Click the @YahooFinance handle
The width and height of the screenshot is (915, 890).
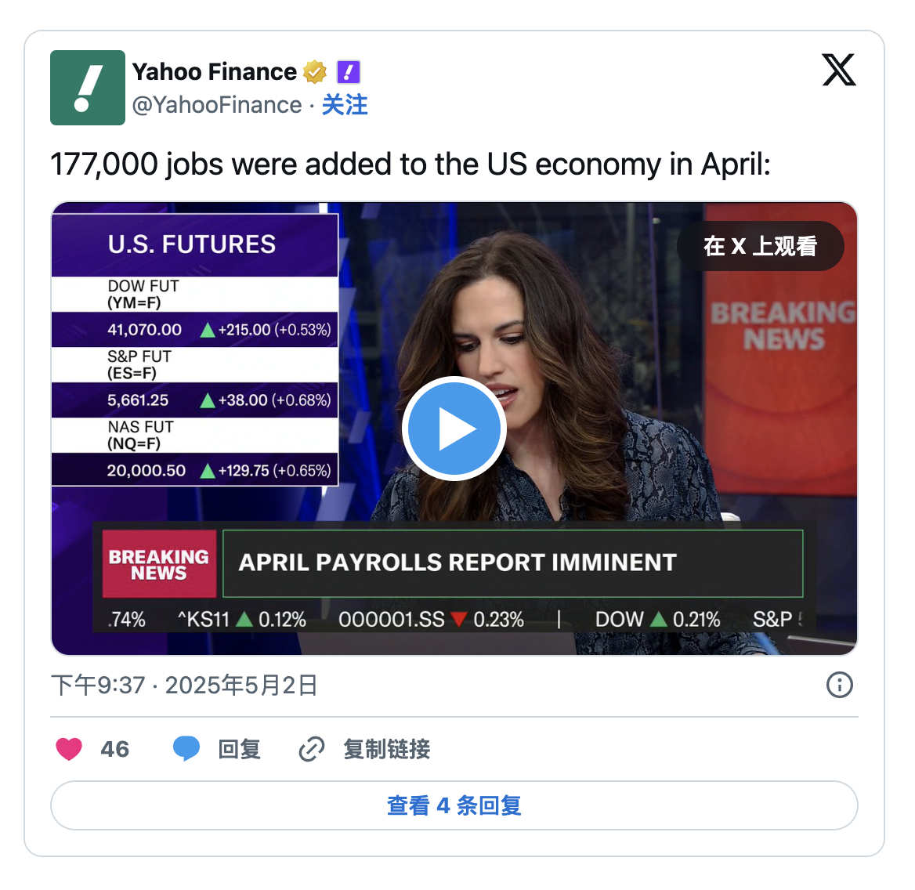coord(217,105)
